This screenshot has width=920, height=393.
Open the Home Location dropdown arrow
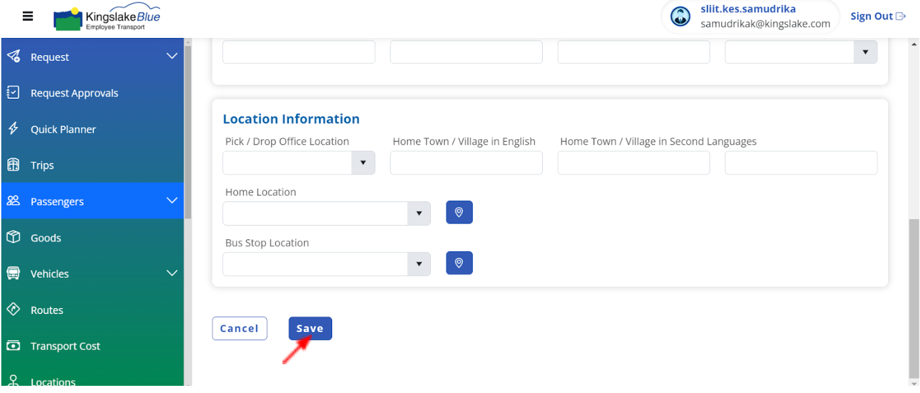(419, 213)
